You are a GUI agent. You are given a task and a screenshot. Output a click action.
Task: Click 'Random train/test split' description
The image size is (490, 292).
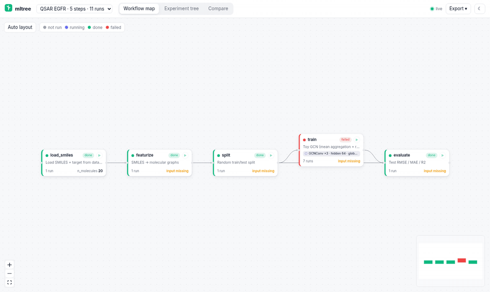(x=236, y=163)
